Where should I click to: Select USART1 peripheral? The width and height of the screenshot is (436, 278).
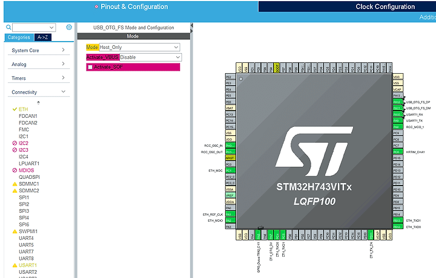(x=28, y=265)
